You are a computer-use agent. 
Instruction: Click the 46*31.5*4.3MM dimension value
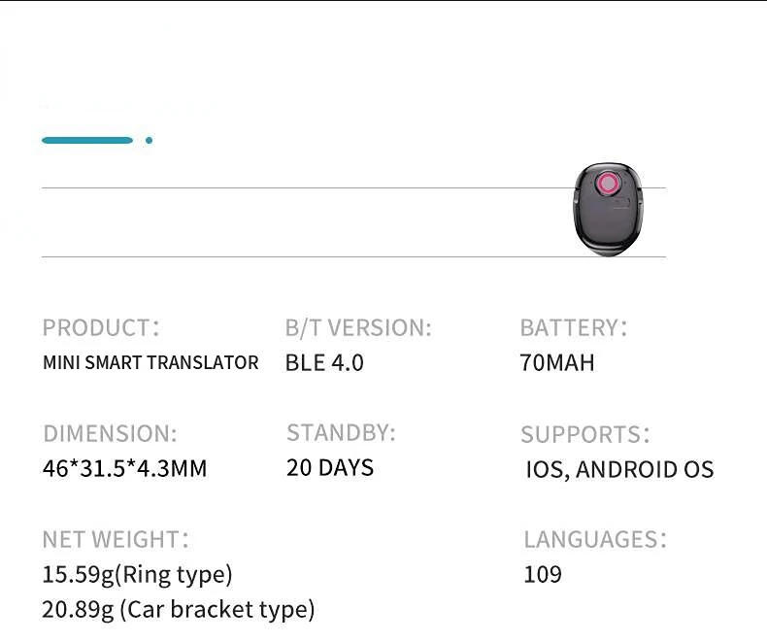coord(124,469)
